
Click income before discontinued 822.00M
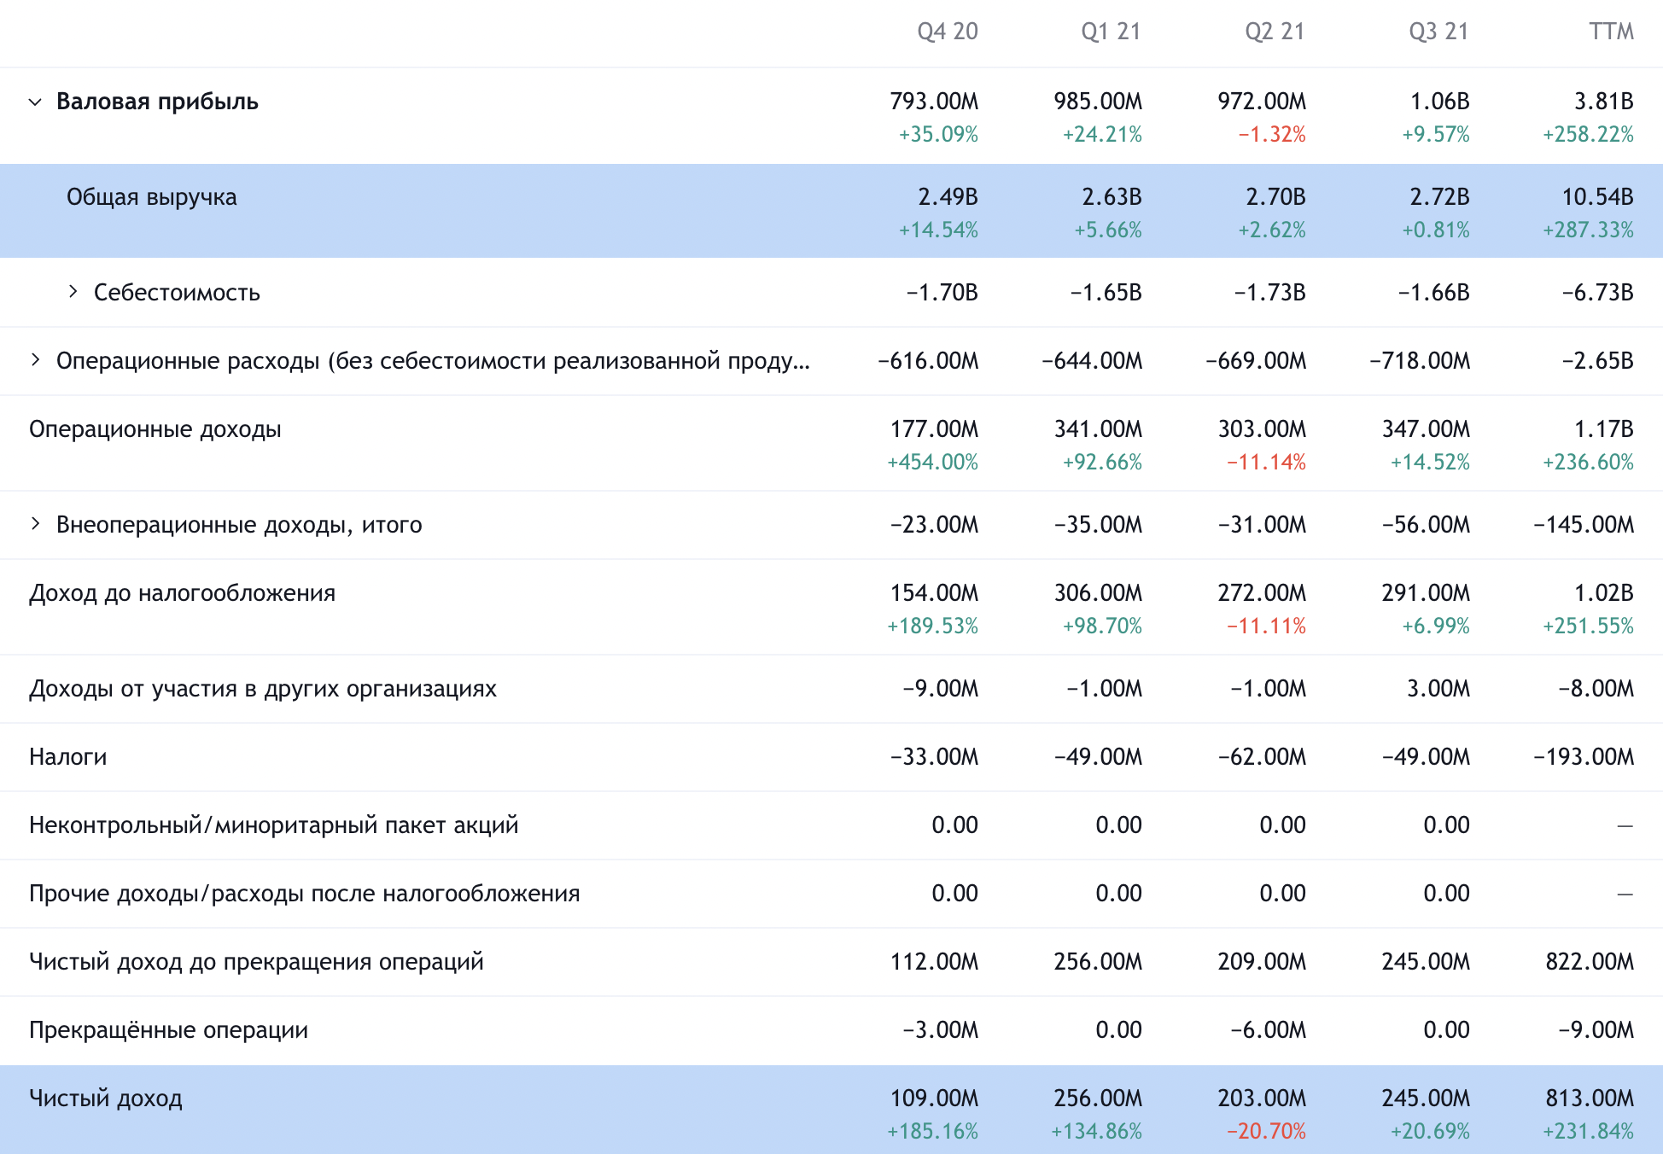[1590, 962]
